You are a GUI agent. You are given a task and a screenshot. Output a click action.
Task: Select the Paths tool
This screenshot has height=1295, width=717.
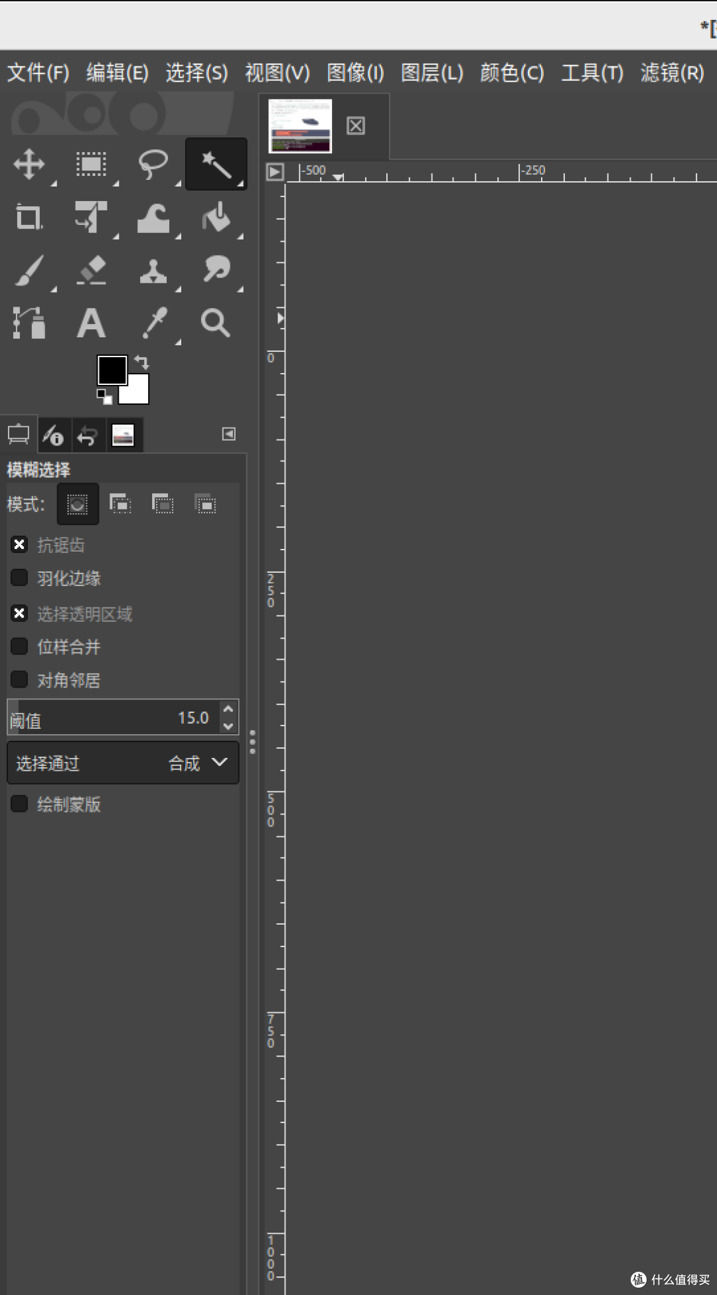tap(29, 323)
